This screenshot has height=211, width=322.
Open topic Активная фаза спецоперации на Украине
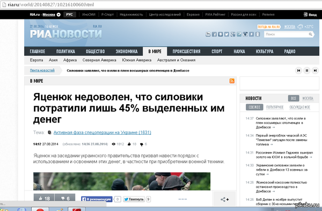(x=103, y=133)
